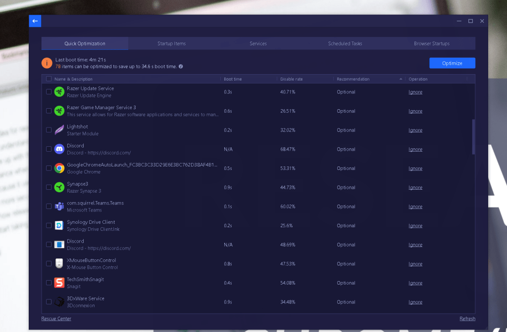Click the orange info alert icon
The width and height of the screenshot is (507, 332).
point(47,63)
